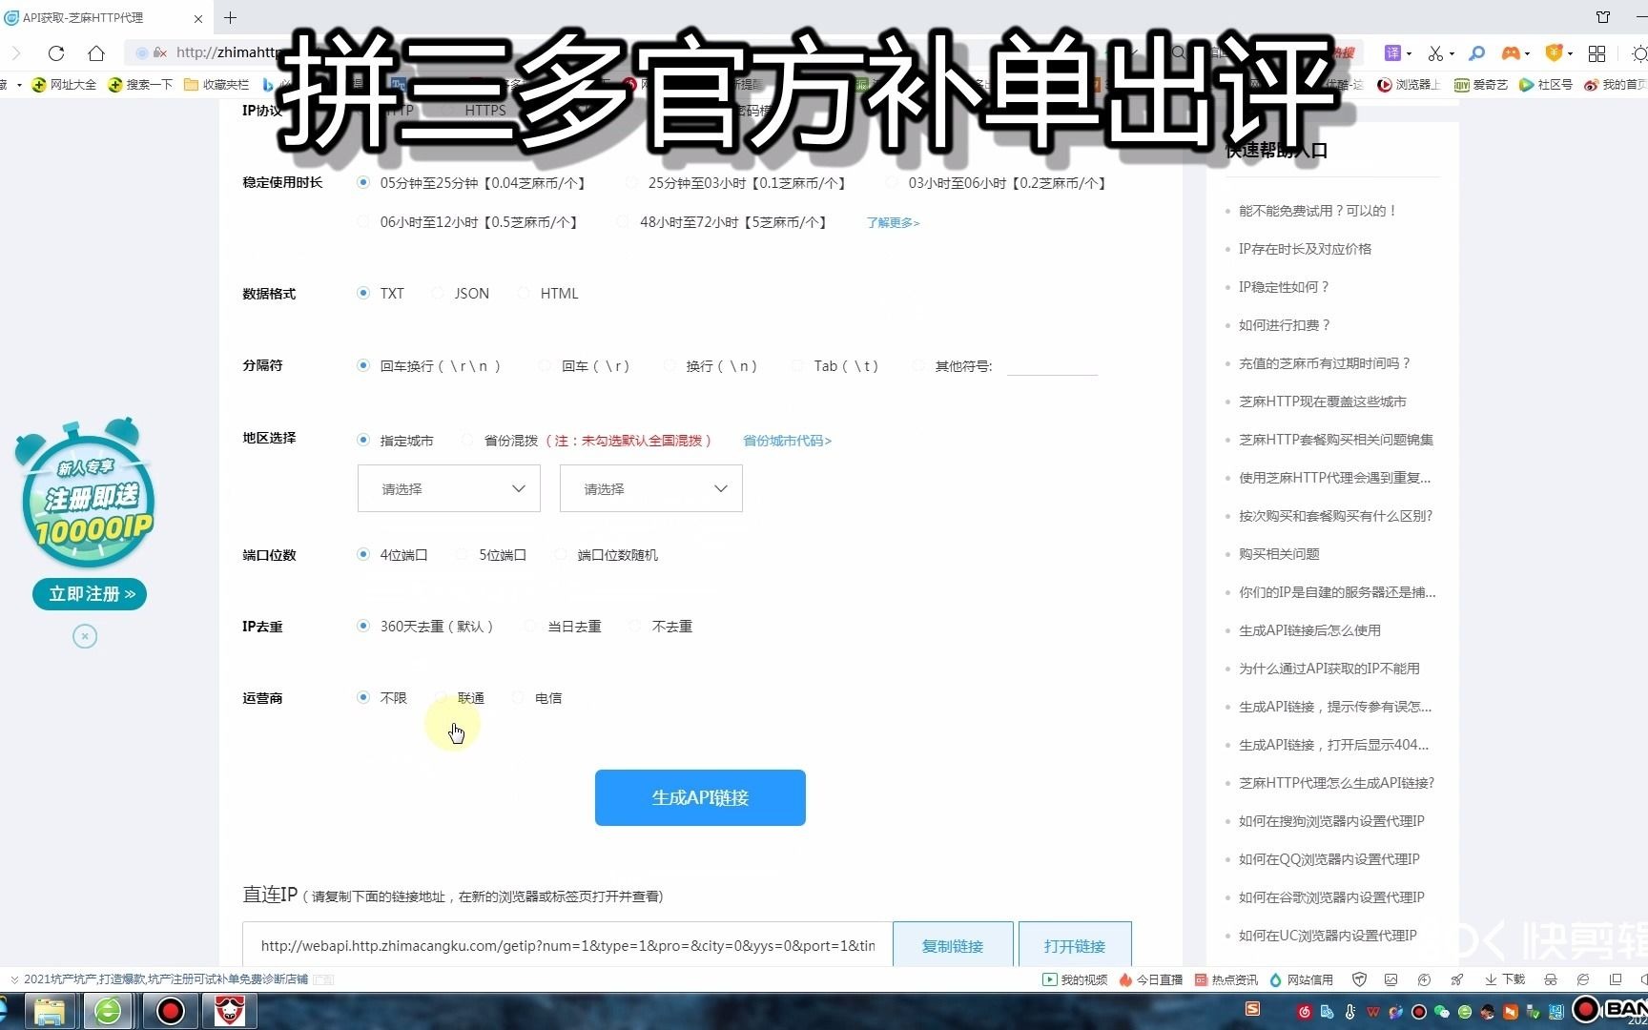
Task: Close the 新人专享 promo with X circle
Action: tap(85, 636)
